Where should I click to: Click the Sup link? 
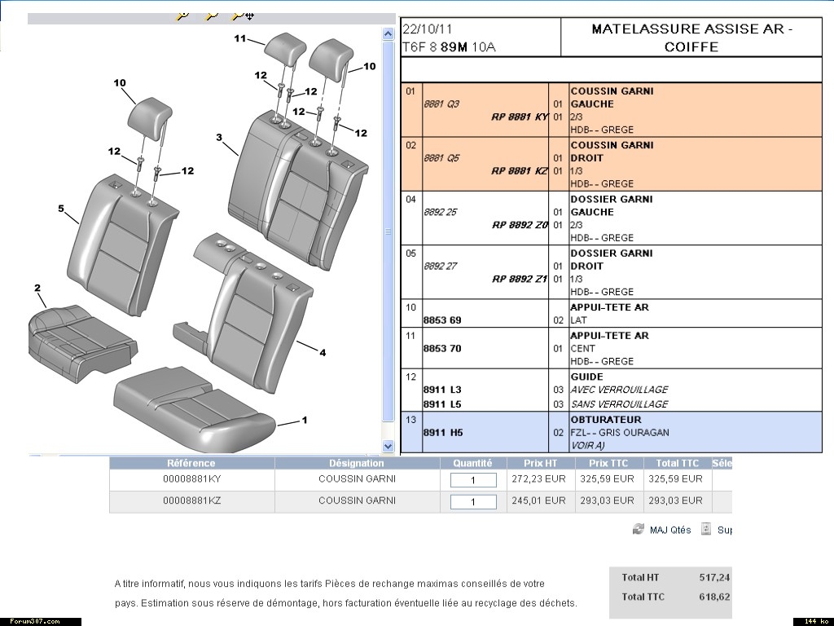pyautogui.click(x=724, y=530)
